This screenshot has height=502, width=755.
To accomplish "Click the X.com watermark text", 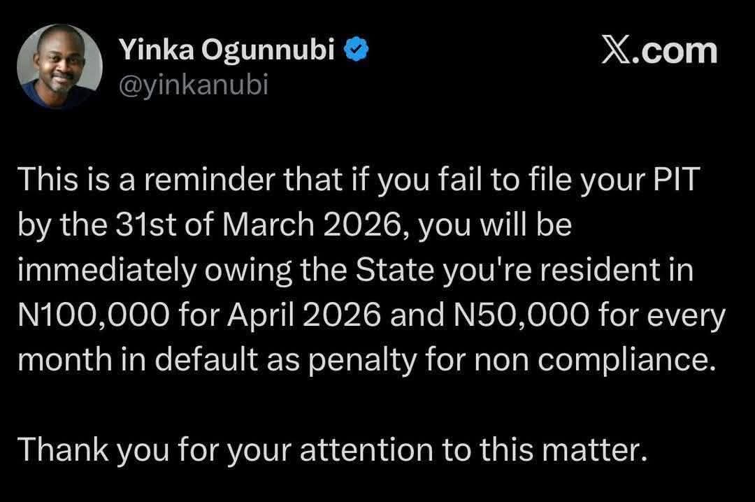I will point(659,51).
